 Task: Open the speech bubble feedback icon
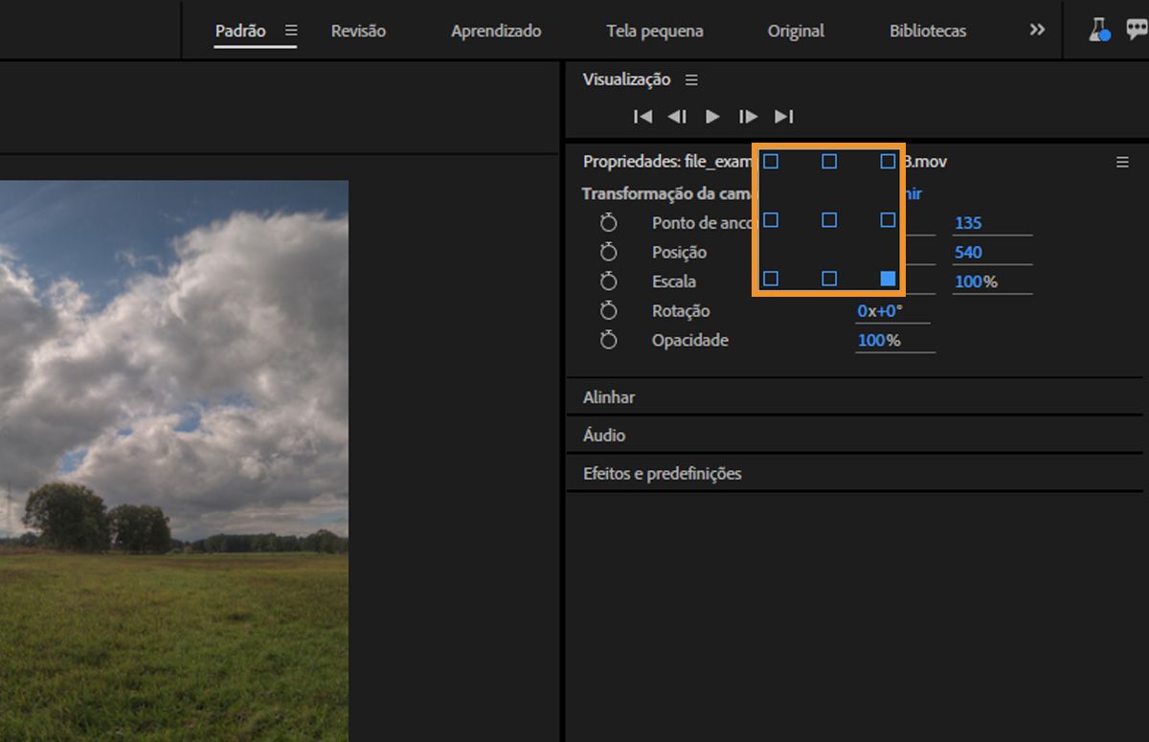pos(1138,30)
